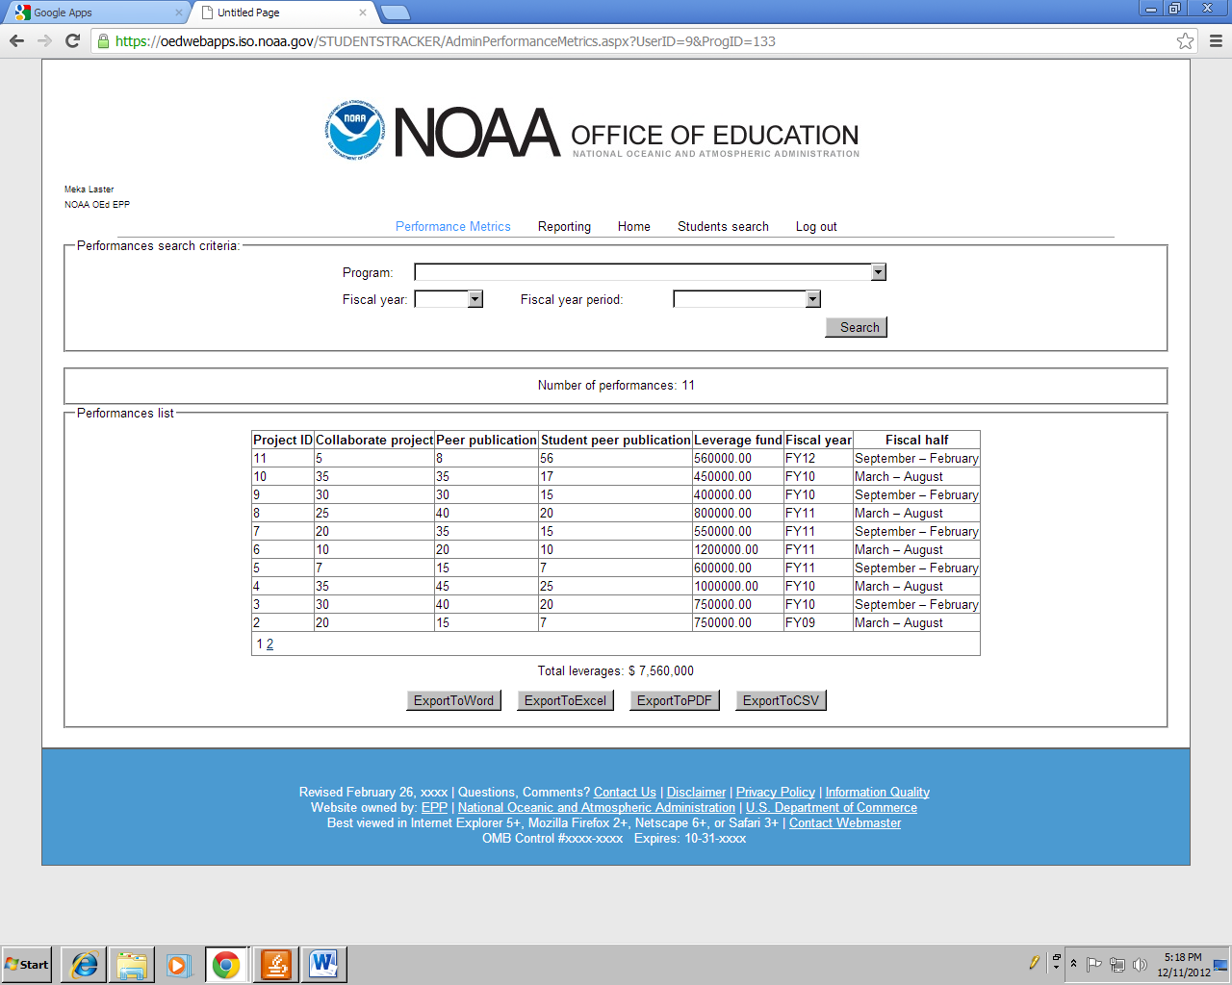Click the FY12 fiscal year cell
This screenshot has height=985, width=1232.
818,459
